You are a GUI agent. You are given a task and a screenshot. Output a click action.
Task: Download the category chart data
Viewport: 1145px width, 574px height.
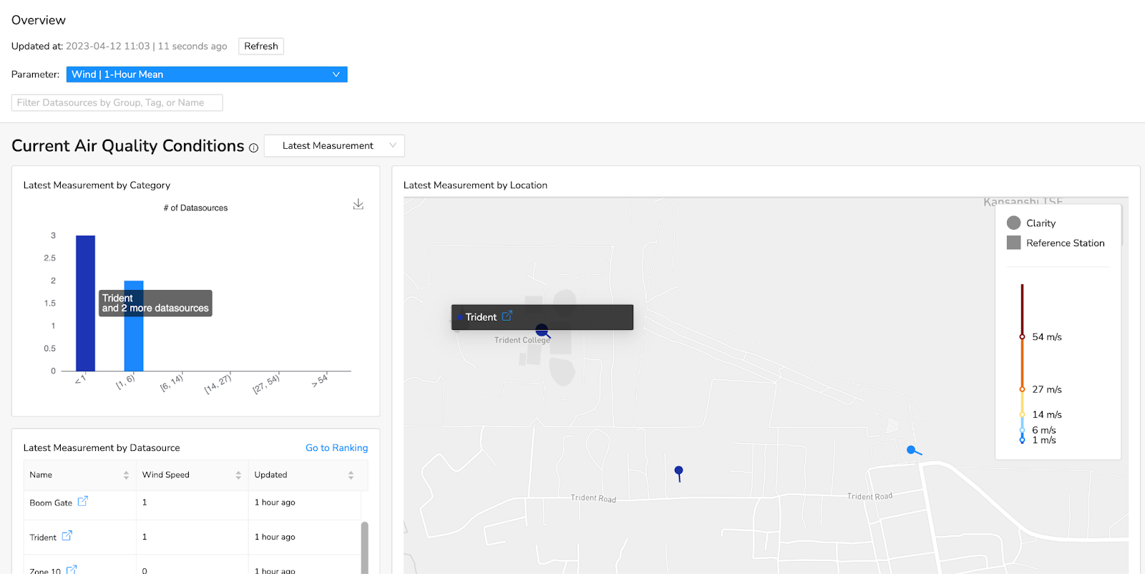click(x=359, y=205)
